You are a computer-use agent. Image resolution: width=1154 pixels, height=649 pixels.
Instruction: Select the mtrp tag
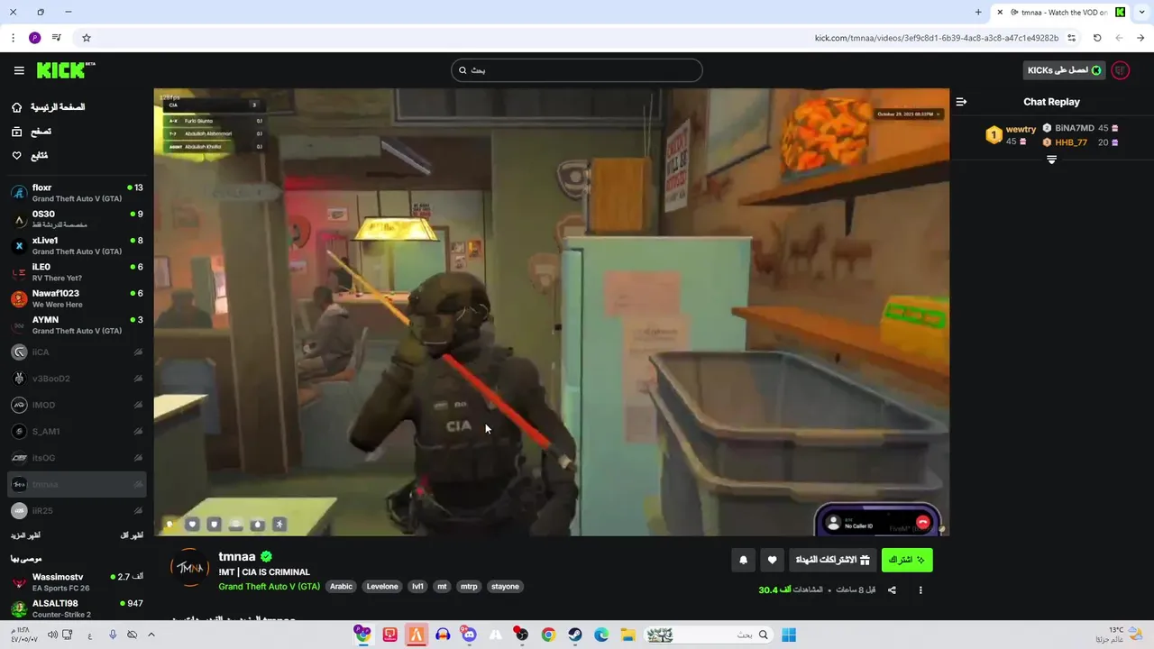click(x=469, y=586)
